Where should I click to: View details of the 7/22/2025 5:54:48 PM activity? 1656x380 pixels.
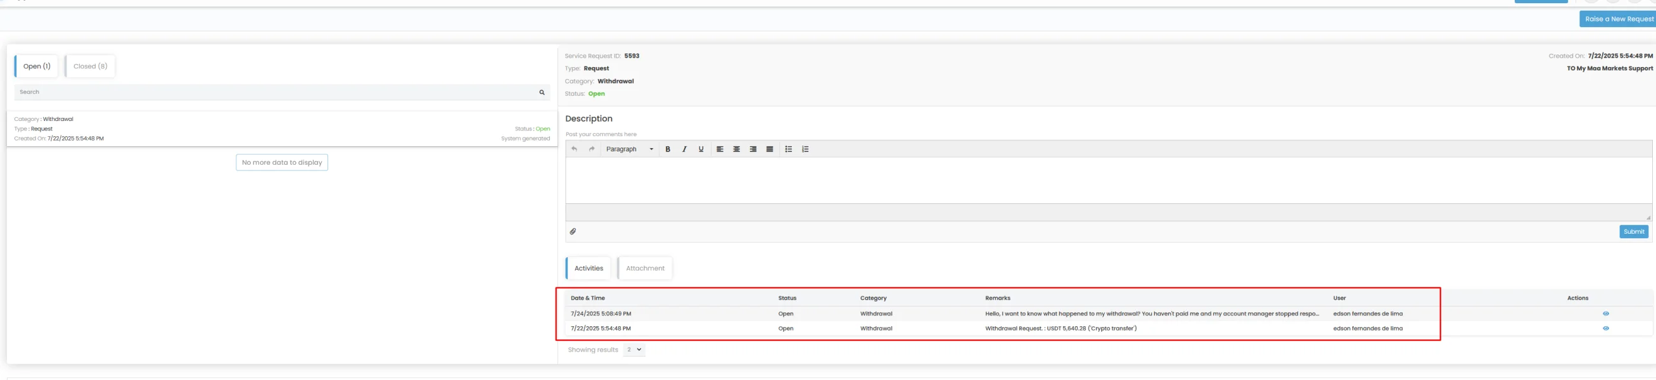[1605, 329]
